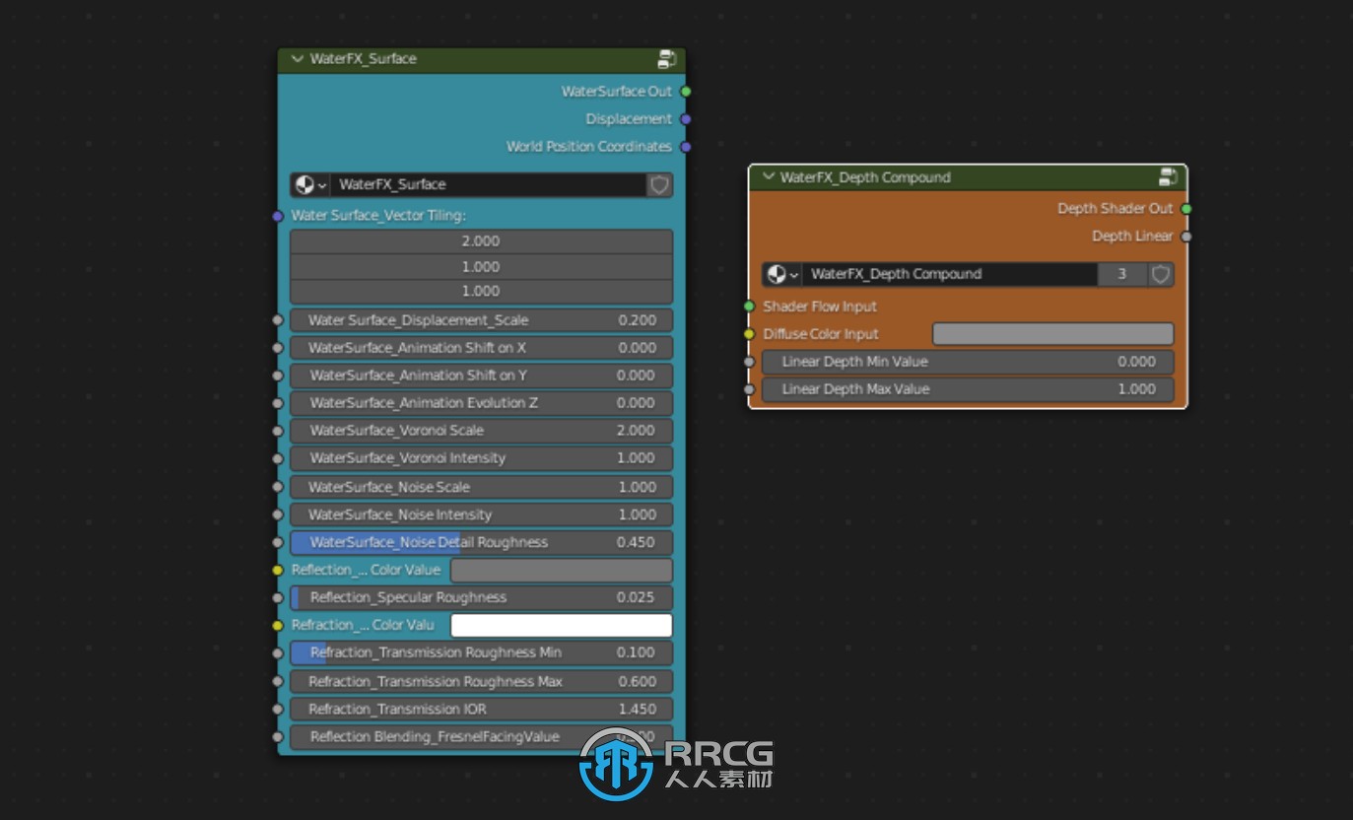
Task: Click the Reflection_Specular Roughness slider
Action: point(481,597)
